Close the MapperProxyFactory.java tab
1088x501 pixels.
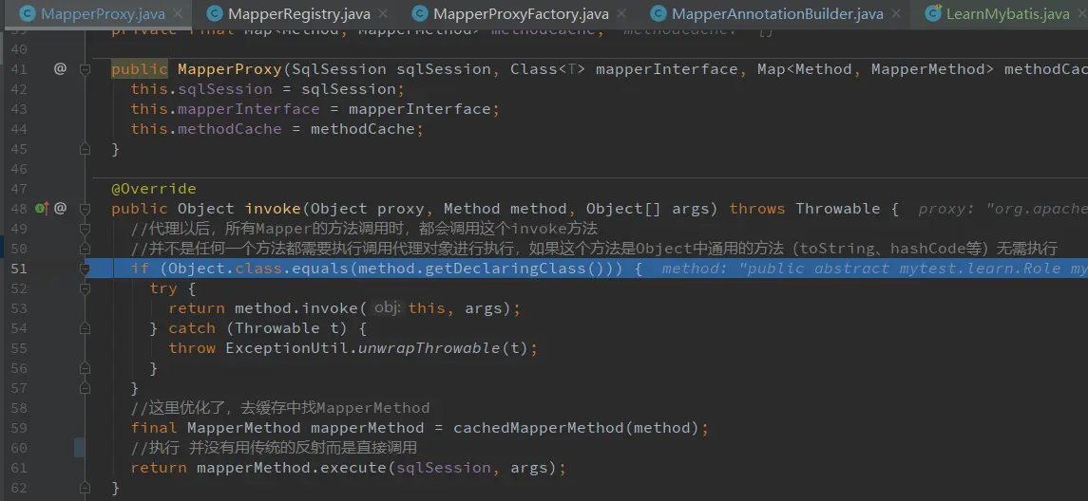621,14
